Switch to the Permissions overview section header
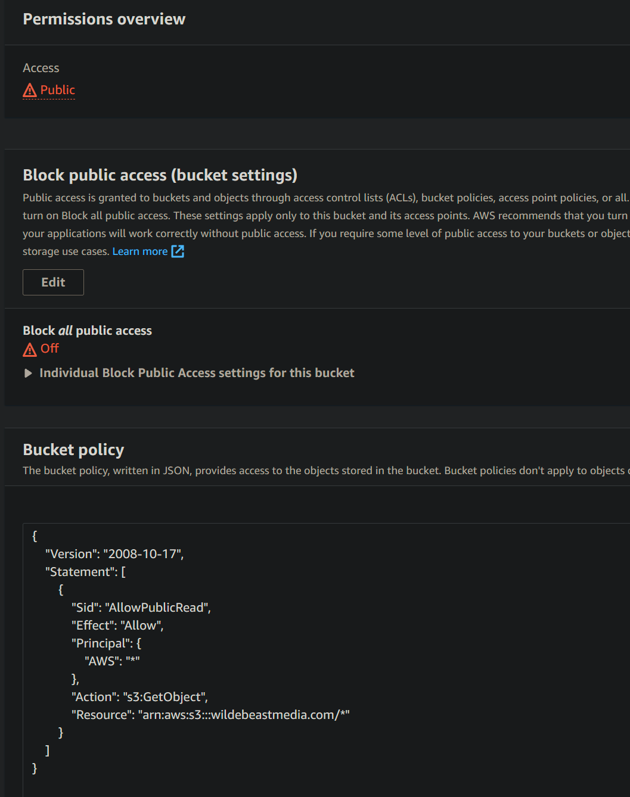This screenshot has width=630, height=797. tap(104, 18)
